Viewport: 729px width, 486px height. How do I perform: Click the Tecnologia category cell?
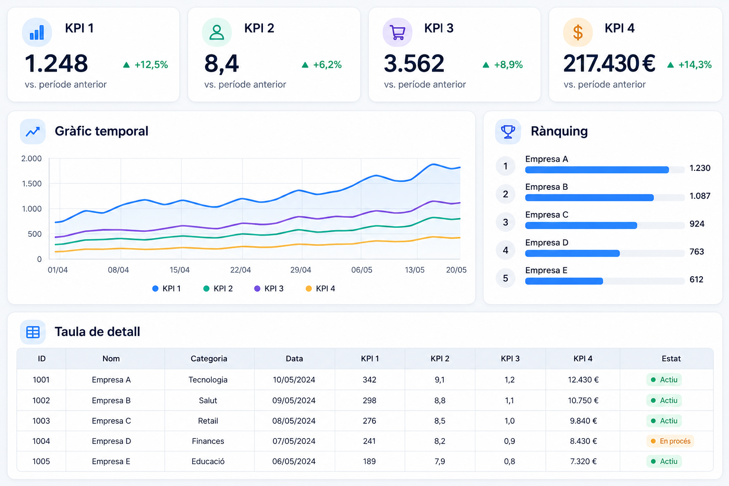point(208,380)
